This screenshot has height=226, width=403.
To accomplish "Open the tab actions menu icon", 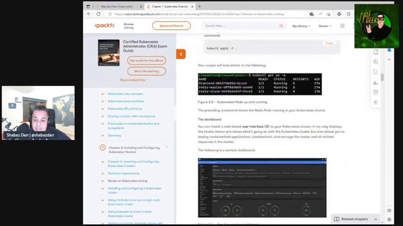I will pos(88,6).
